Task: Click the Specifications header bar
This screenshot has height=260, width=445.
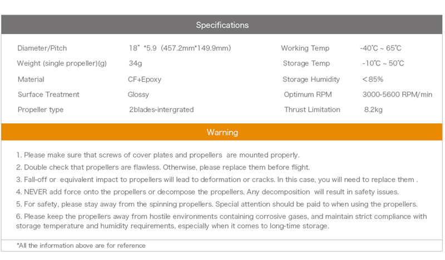Action: [x=222, y=25]
